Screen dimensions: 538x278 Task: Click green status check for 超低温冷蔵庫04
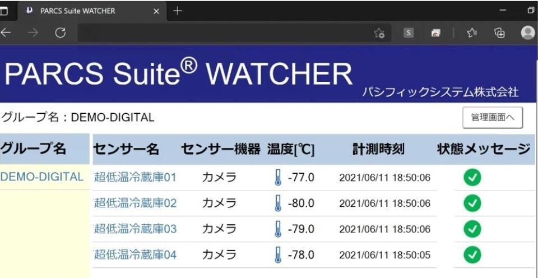[472, 255]
